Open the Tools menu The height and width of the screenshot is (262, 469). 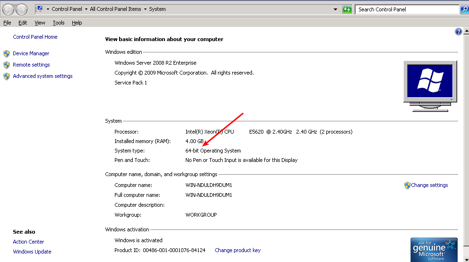click(x=59, y=23)
